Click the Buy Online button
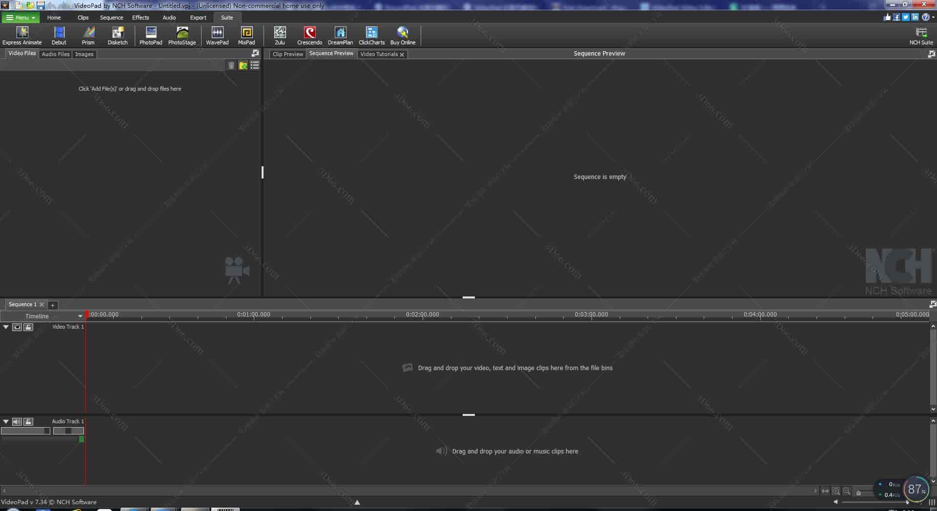Viewport: 937px width, 511px height. pos(403,34)
